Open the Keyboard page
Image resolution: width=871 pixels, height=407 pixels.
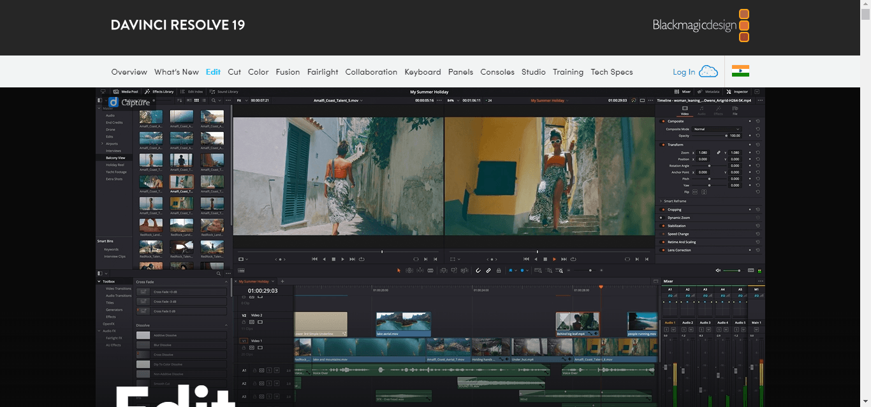(423, 72)
